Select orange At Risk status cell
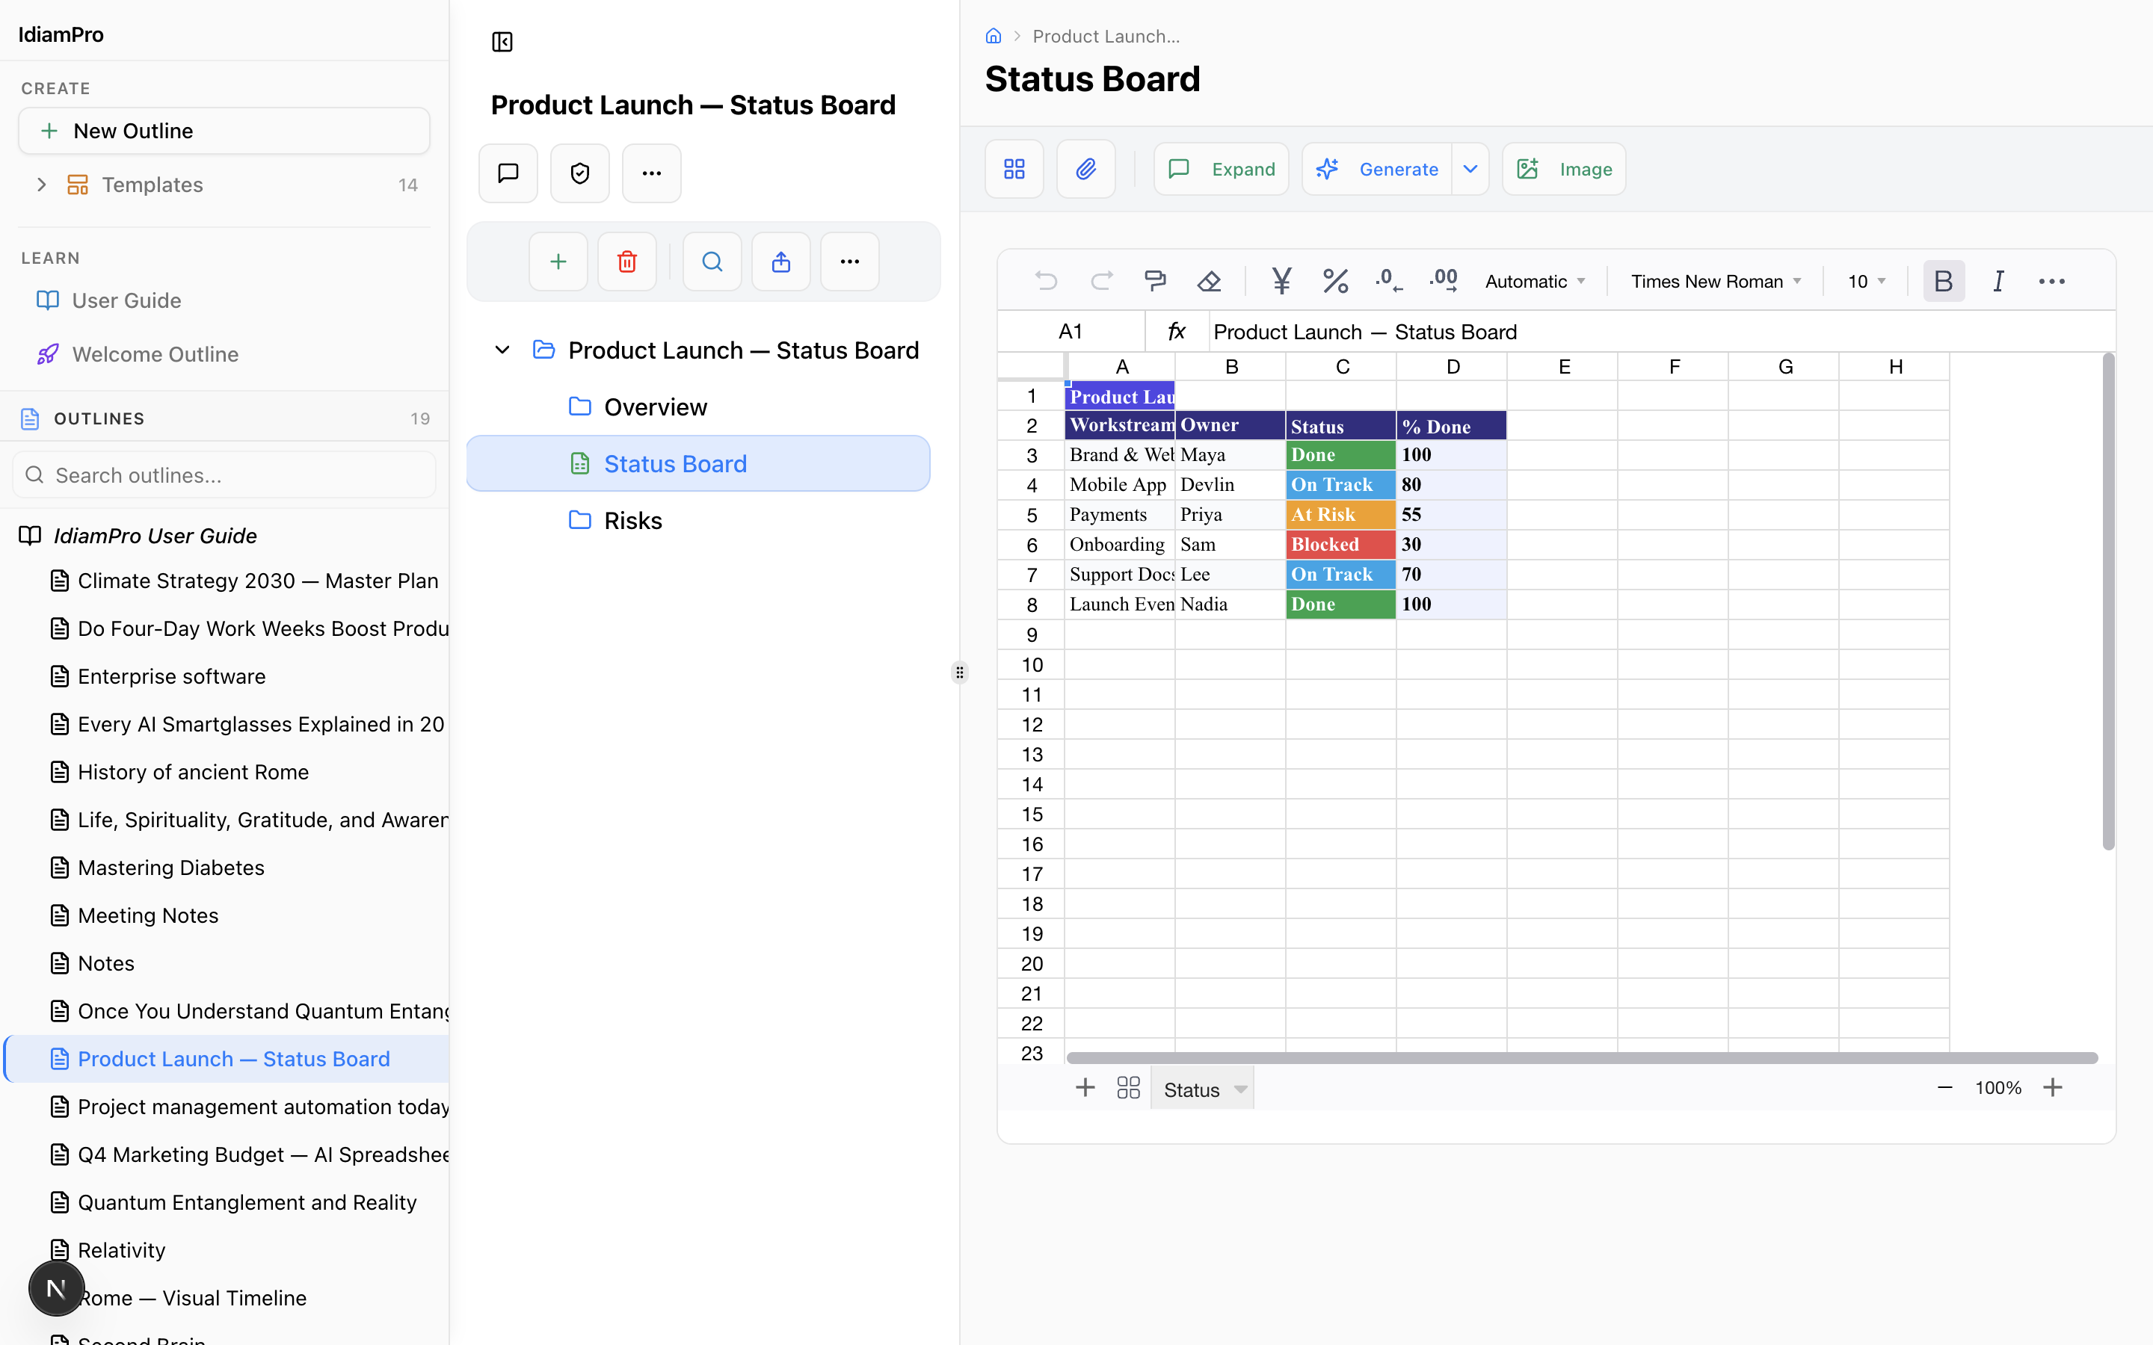Image resolution: width=2153 pixels, height=1345 pixels. [x=1340, y=514]
